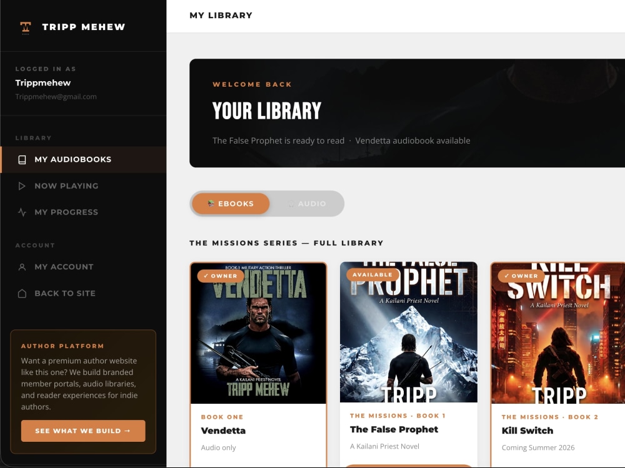Click 'The Missions · Book 2' label
Screen dimensions: 625x468
coord(549,417)
